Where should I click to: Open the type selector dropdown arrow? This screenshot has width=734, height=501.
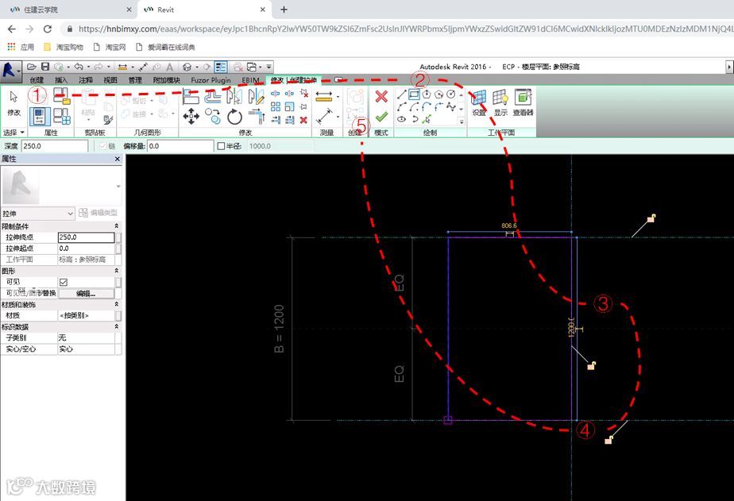tap(118, 186)
